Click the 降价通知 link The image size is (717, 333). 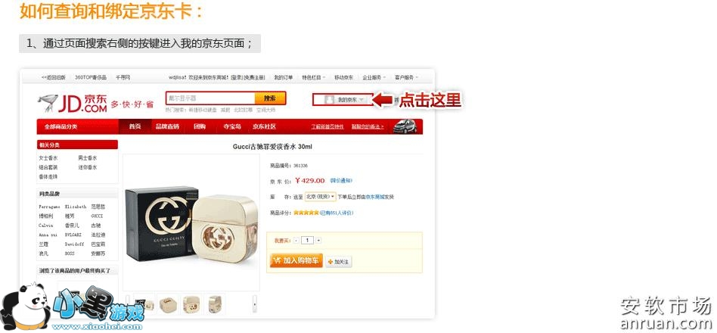341,181
